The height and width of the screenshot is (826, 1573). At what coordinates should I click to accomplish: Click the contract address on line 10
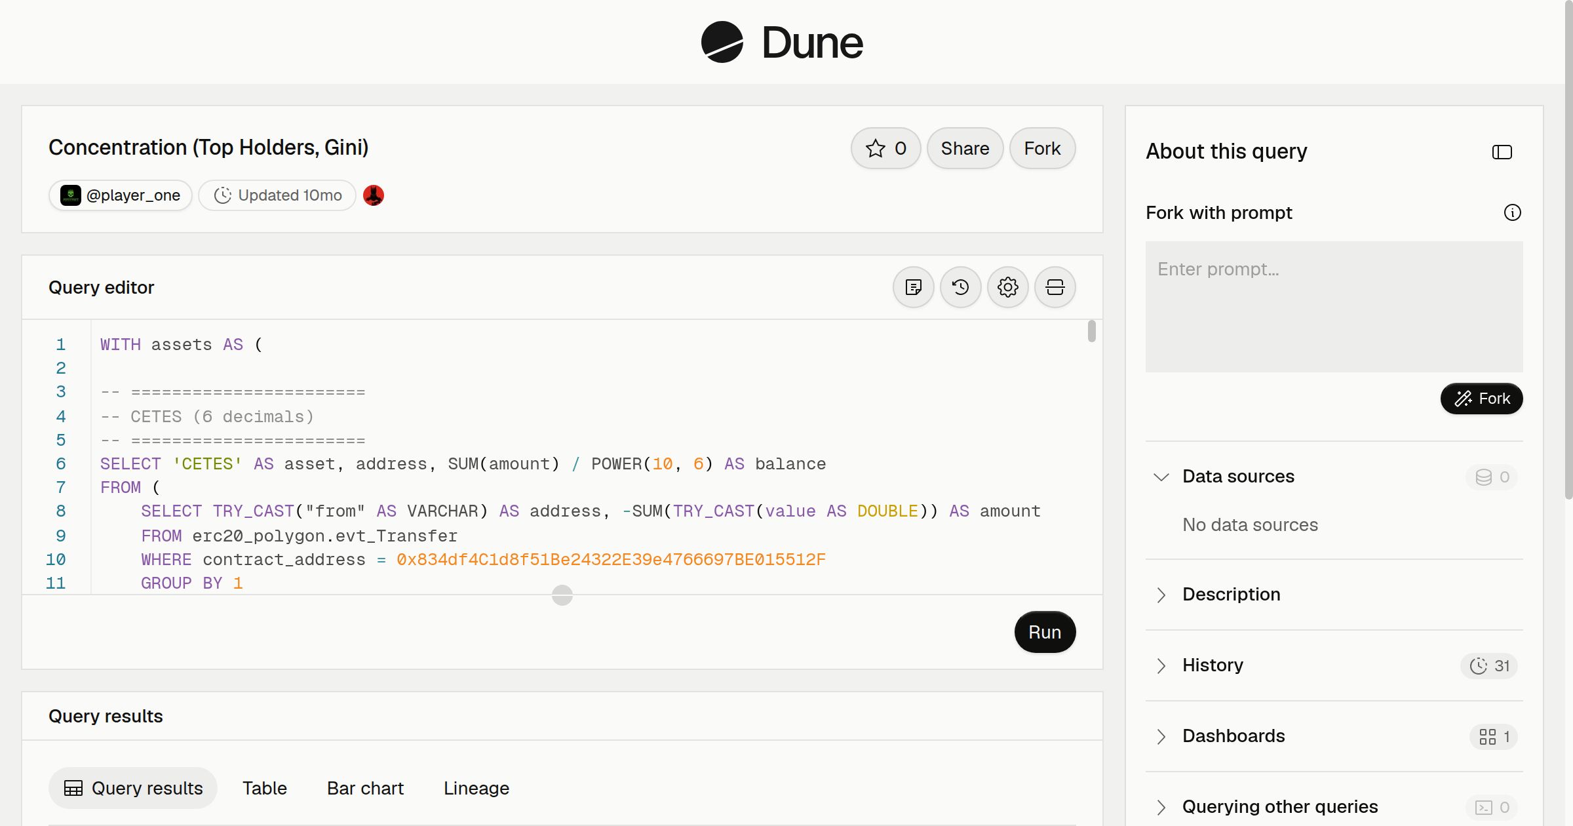click(x=611, y=560)
